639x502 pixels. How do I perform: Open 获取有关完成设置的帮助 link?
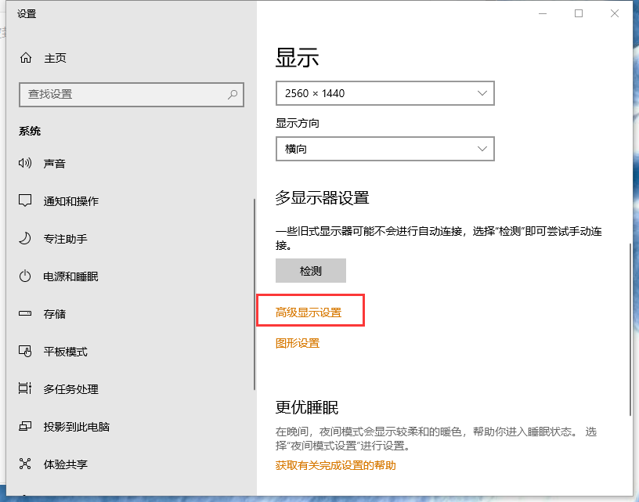335,465
